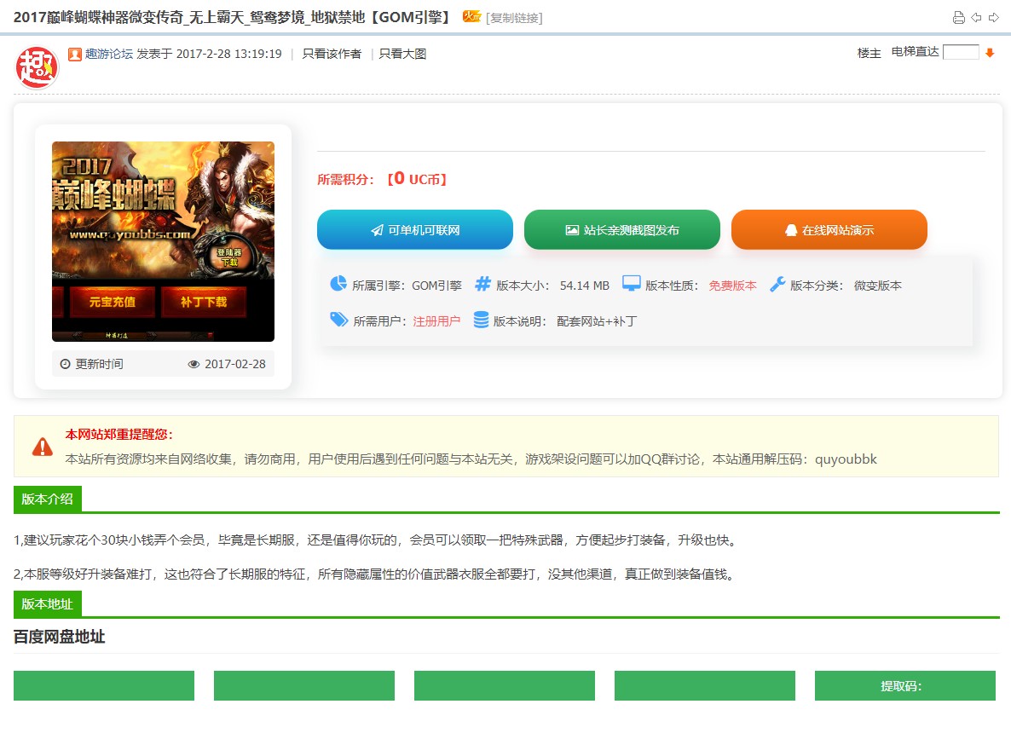
Task: Click the green 提取码 button
Action: click(x=904, y=686)
